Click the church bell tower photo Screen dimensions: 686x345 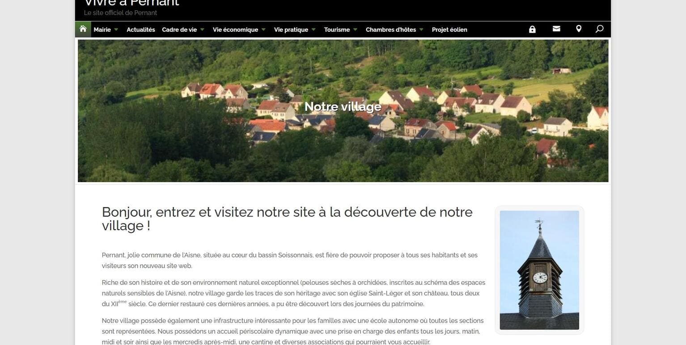539,270
